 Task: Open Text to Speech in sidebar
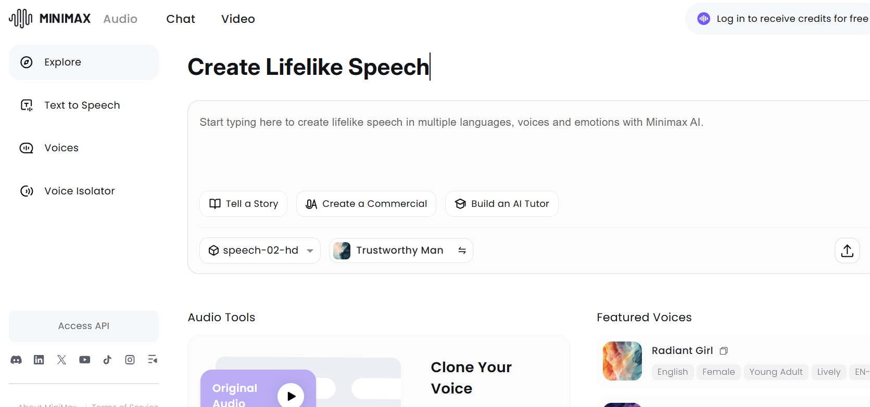(x=84, y=105)
